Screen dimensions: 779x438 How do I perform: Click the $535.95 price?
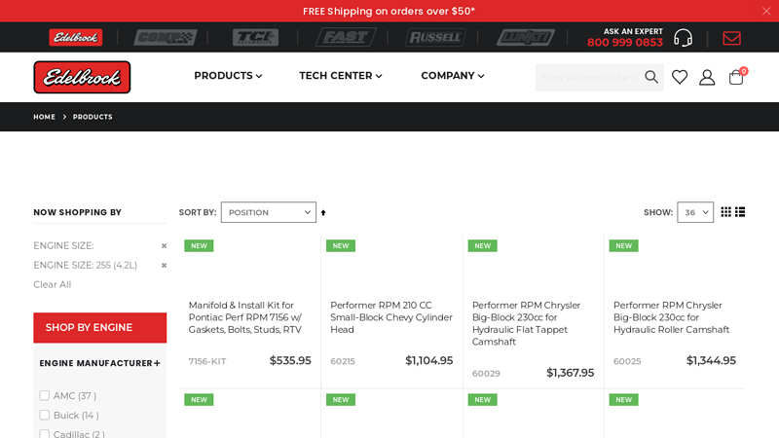[290, 360]
